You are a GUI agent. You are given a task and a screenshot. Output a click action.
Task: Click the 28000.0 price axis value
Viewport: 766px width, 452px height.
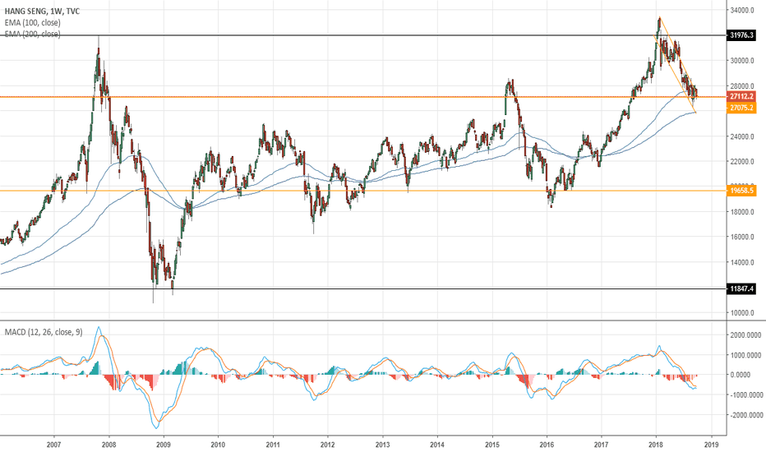[742, 86]
